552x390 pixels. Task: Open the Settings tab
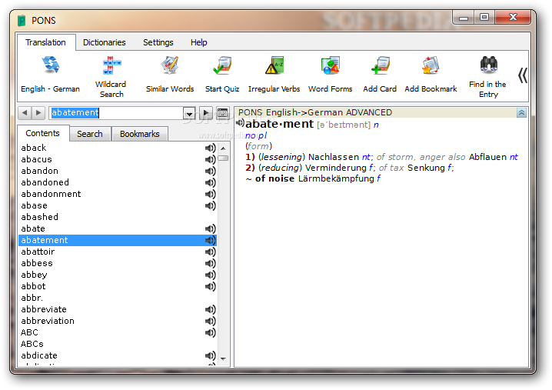click(x=158, y=42)
